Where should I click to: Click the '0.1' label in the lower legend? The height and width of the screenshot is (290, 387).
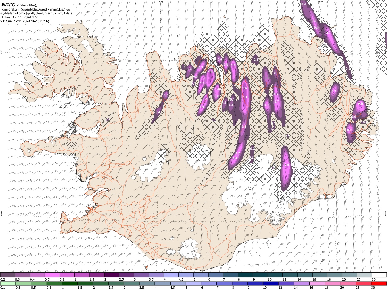(2, 288)
